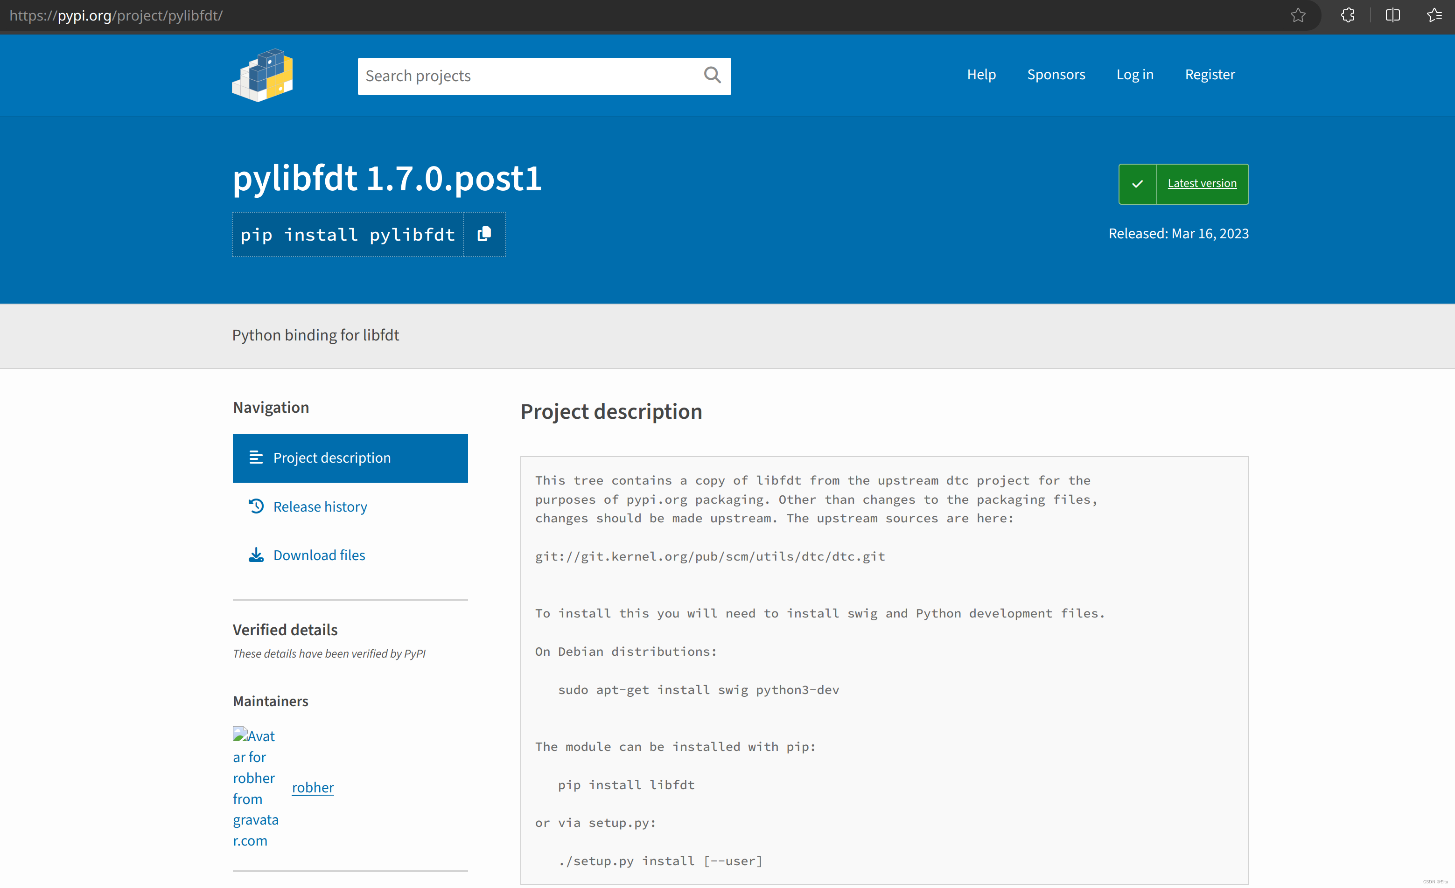The width and height of the screenshot is (1455, 888).
Task: Click 'or via setup.py:' line
Action: pos(595,823)
